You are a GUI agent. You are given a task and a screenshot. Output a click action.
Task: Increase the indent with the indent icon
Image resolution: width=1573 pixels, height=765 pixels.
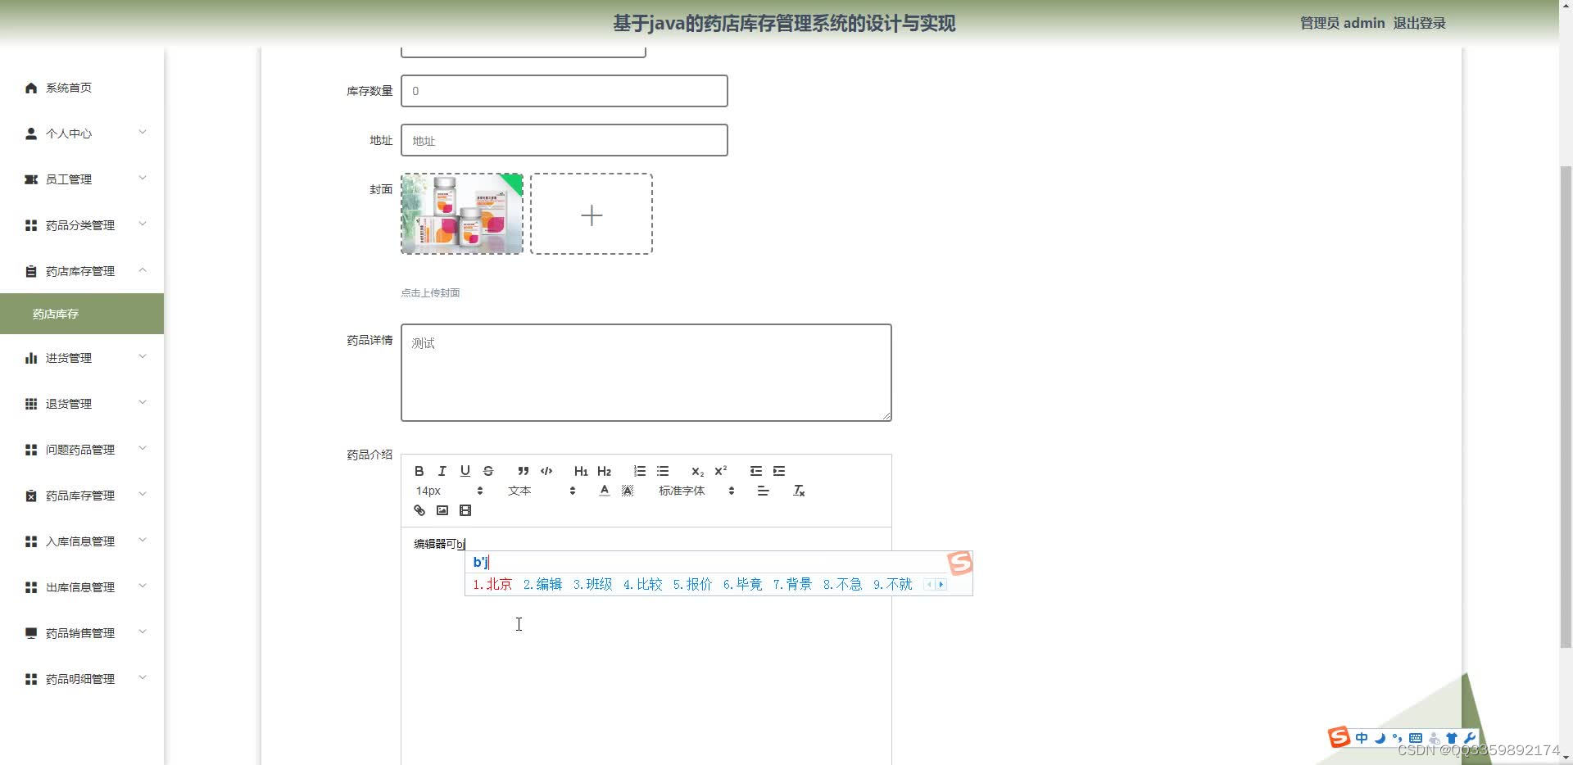[778, 471]
